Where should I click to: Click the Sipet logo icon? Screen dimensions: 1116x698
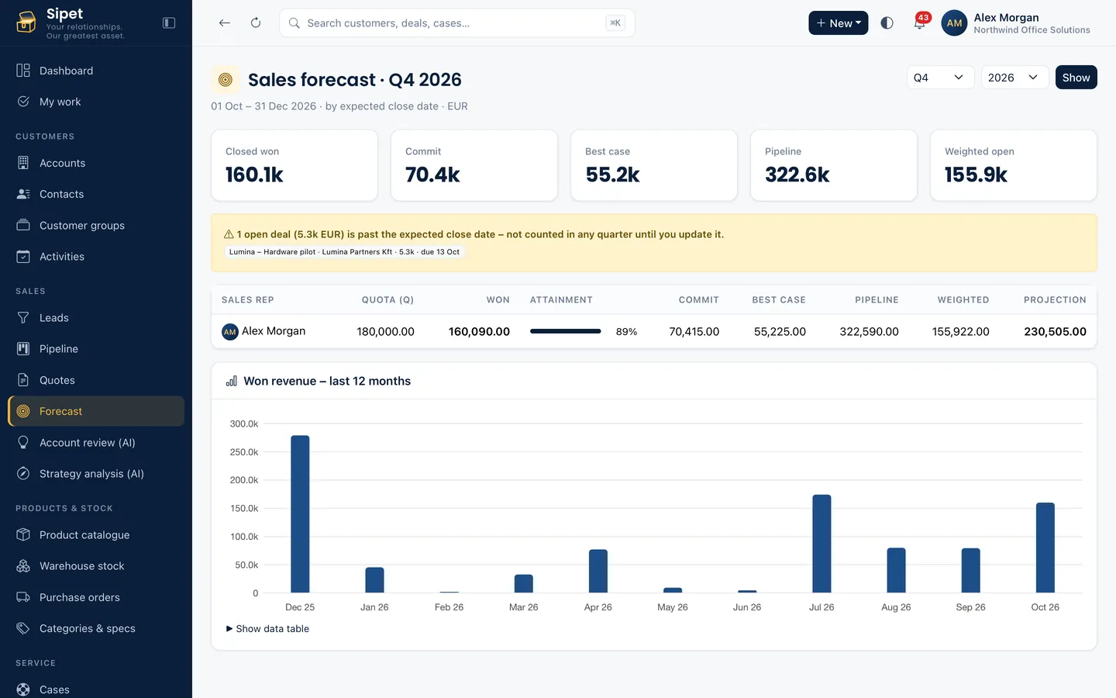[26, 22]
